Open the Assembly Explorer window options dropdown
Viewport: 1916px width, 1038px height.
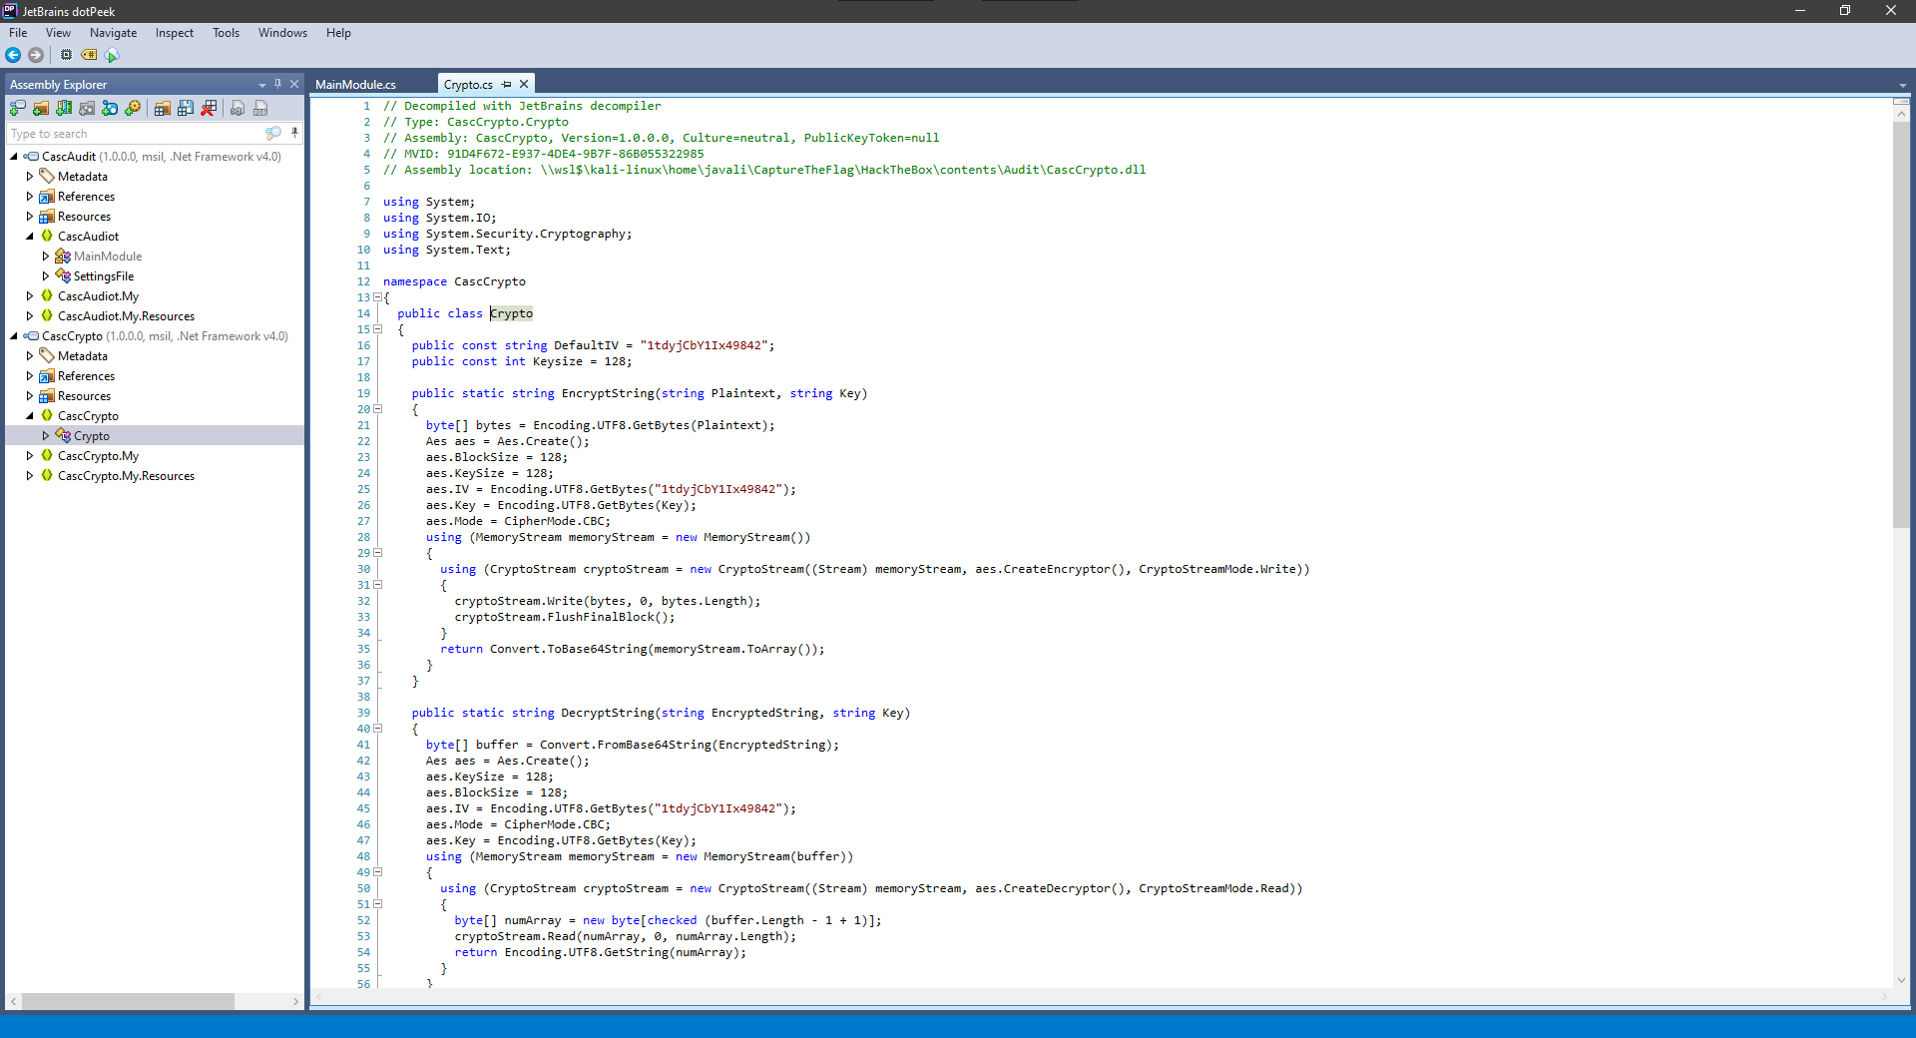click(262, 85)
